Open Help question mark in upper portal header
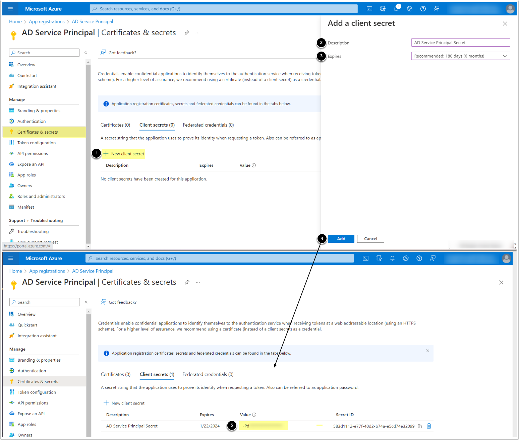This screenshot has width=519, height=440. [423, 9]
